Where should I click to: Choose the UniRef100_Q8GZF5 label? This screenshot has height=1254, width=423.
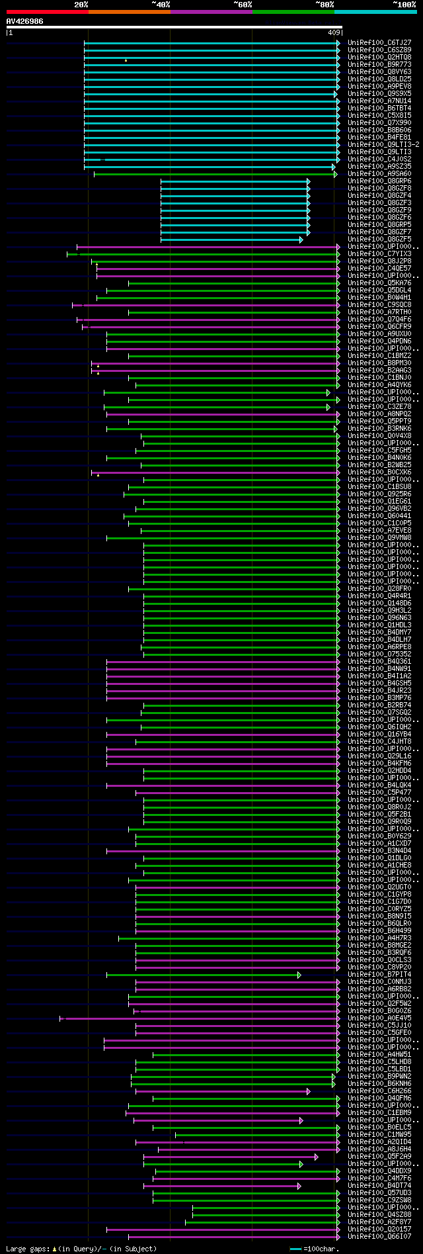[379, 239]
